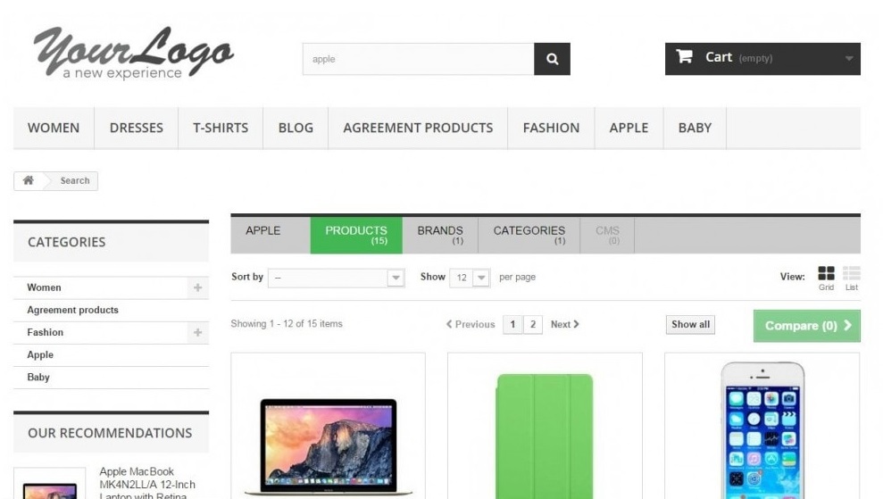883x499 pixels.
Task: Open the Baby menu item
Action: coord(695,128)
